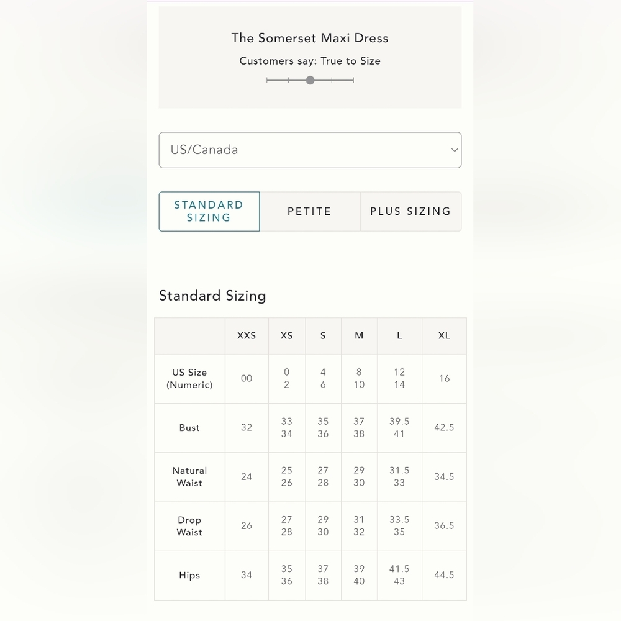Switch to the Petite sizing tab

click(309, 211)
